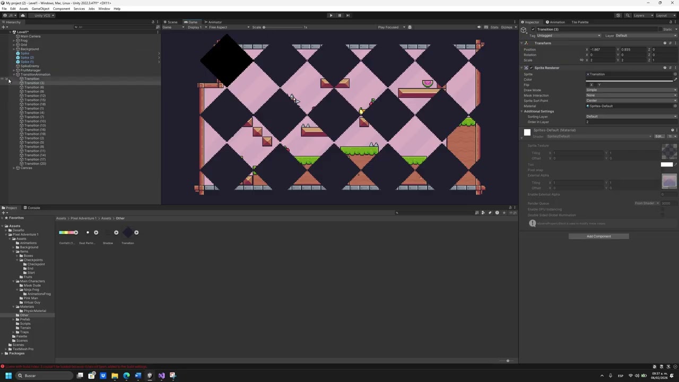Open Visual Studio in the taskbar
679x382 pixels.
pyautogui.click(x=161, y=376)
